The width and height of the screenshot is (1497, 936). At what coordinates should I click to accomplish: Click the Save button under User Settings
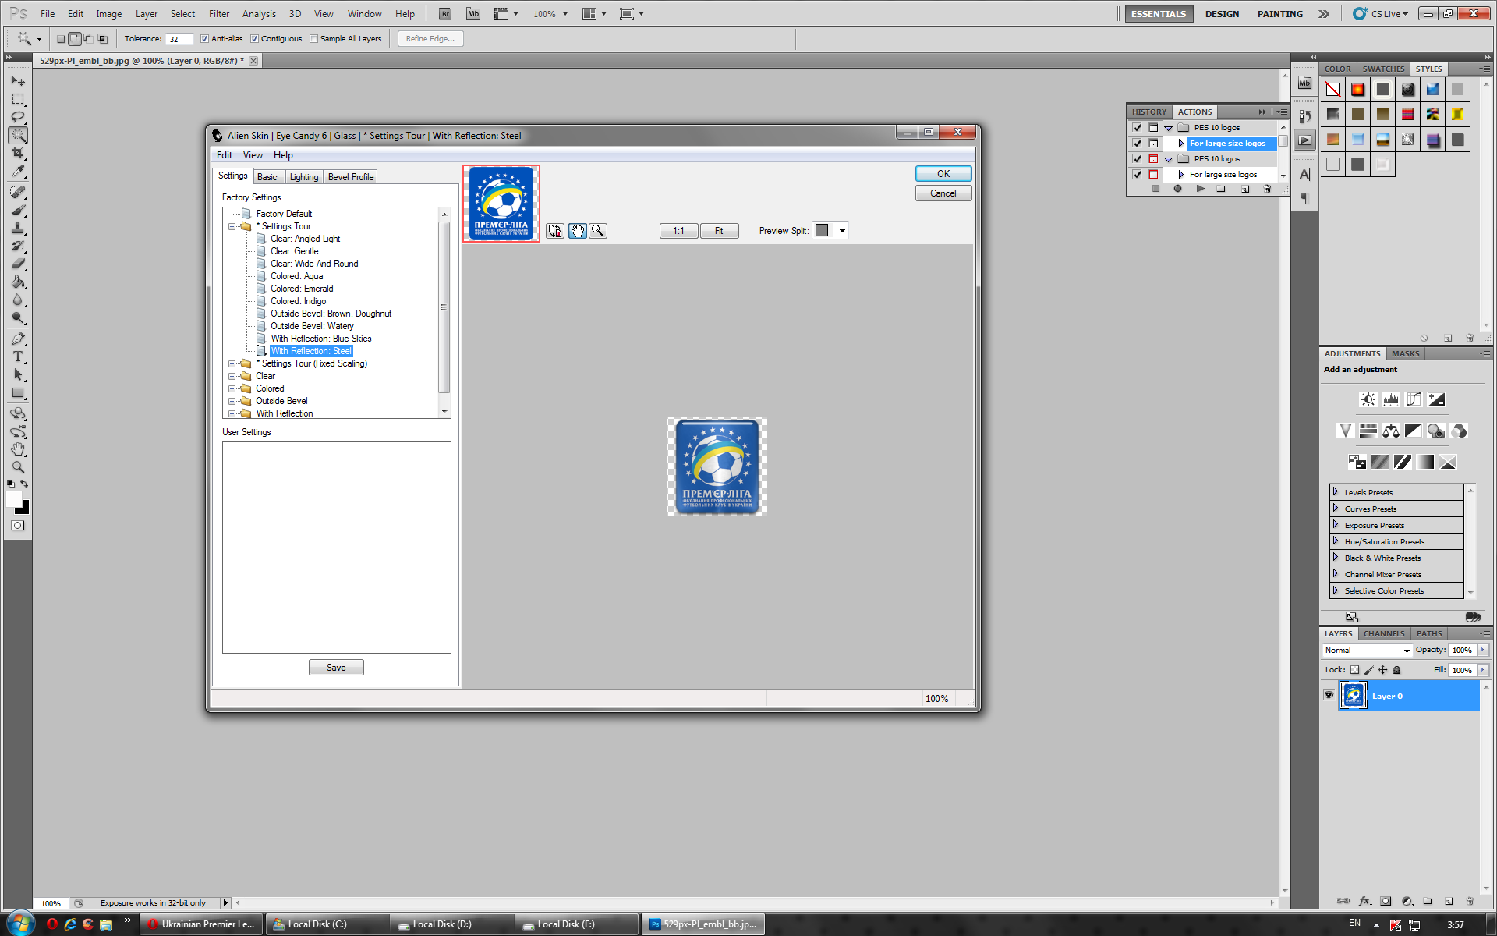pos(336,668)
